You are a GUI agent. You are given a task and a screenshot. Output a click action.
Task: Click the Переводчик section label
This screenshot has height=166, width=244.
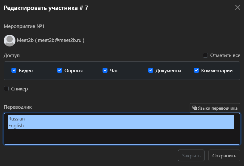click(18, 107)
